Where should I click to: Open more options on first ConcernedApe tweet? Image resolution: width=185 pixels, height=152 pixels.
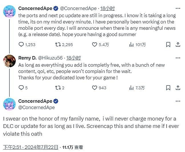(178, 9)
